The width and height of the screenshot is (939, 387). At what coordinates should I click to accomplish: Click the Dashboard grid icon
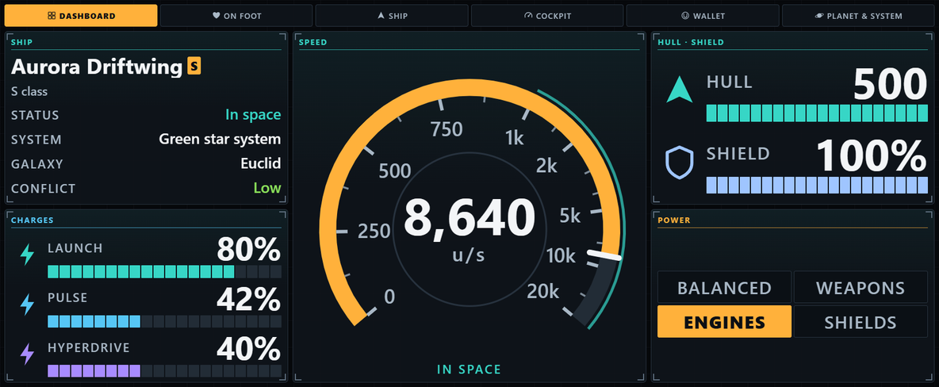pos(52,16)
